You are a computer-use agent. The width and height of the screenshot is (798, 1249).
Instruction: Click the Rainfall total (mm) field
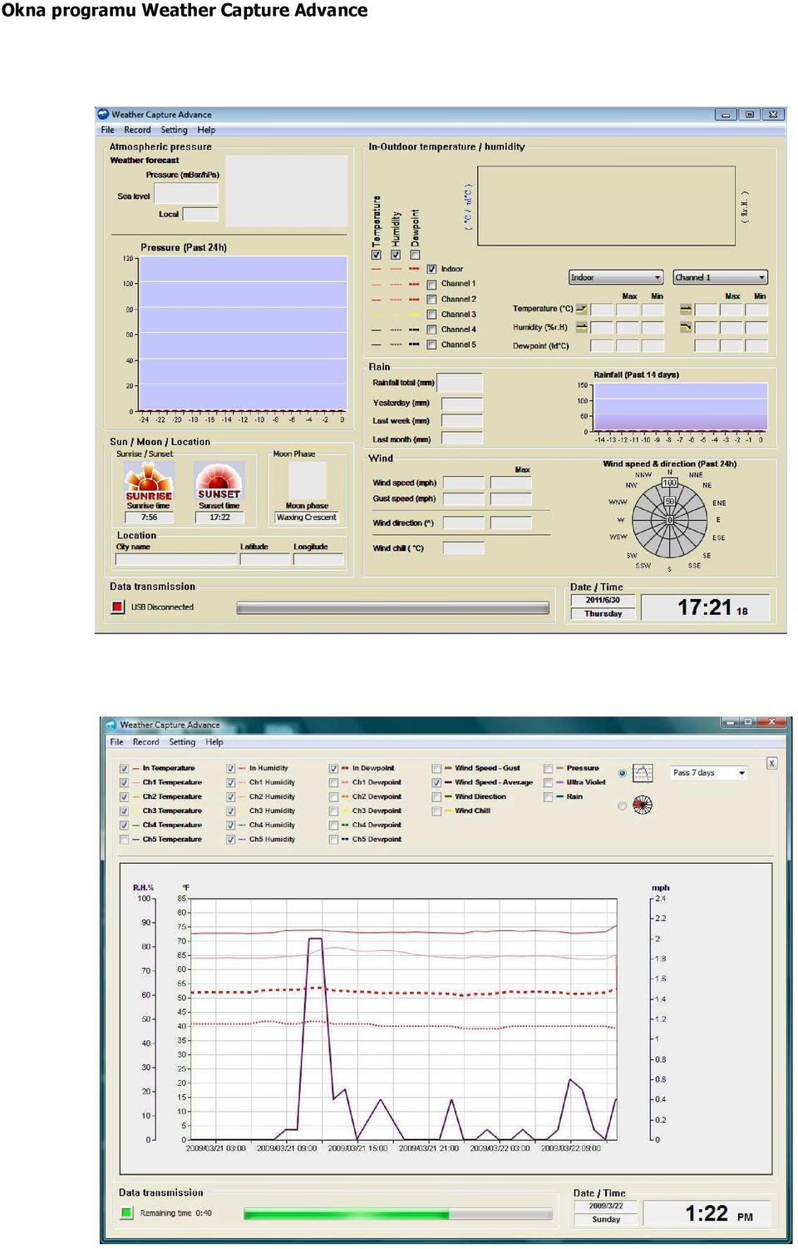(x=460, y=383)
